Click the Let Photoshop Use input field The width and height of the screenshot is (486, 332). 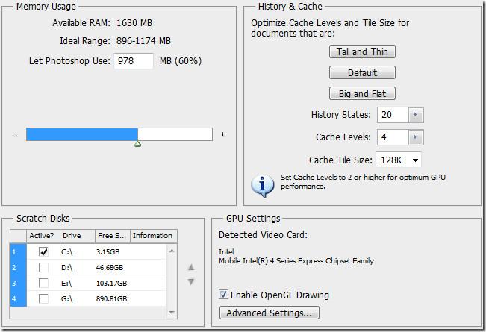134,60
